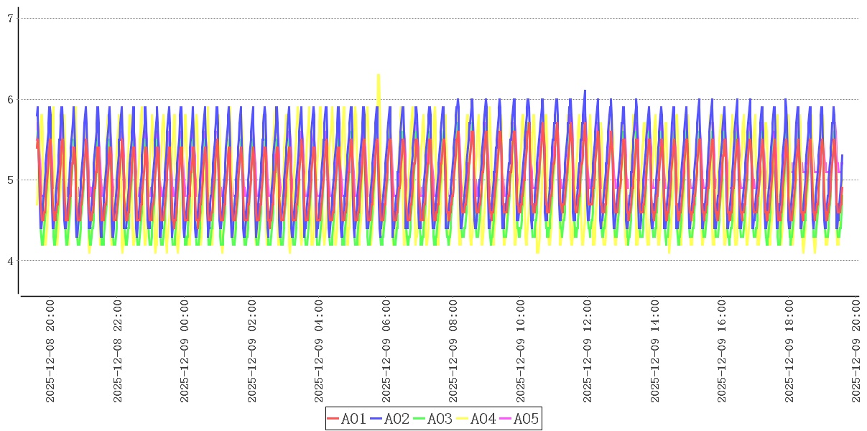The image size is (867, 431).
Task: Click the 2025-12-09 00:00 x-axis label
Action: pos(185,351)
